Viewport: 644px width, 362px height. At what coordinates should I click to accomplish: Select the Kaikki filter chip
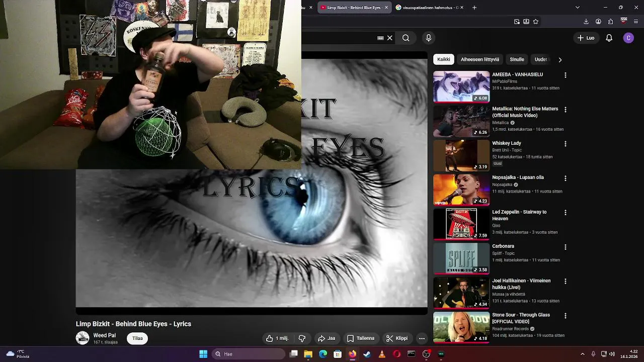pyautogui.click(x=444, y=59)
